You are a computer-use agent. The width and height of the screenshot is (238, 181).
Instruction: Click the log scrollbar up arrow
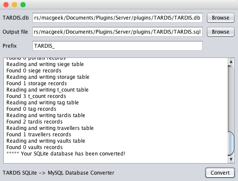click(x=231, y=62)
